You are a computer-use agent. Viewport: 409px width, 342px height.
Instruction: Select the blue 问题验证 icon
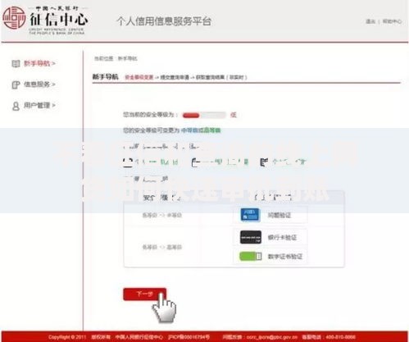tap(250, 215)
